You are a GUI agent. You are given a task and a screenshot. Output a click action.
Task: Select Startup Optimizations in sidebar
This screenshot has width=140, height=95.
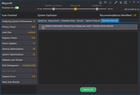[x=19, y=49]
